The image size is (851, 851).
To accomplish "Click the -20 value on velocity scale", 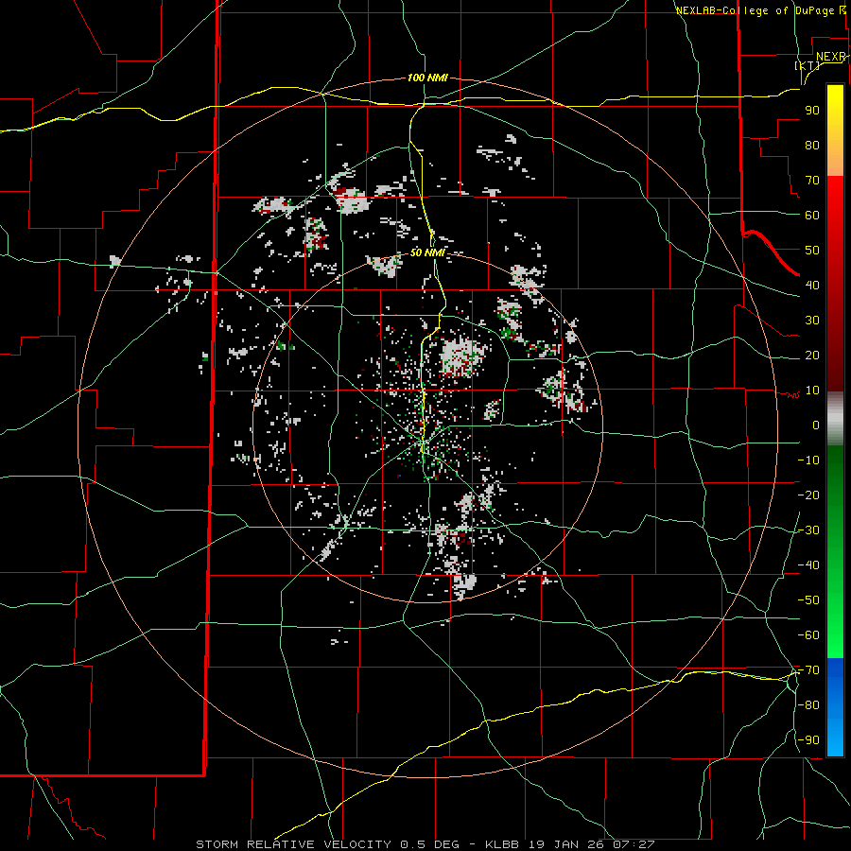I will [x=808, y=495].
